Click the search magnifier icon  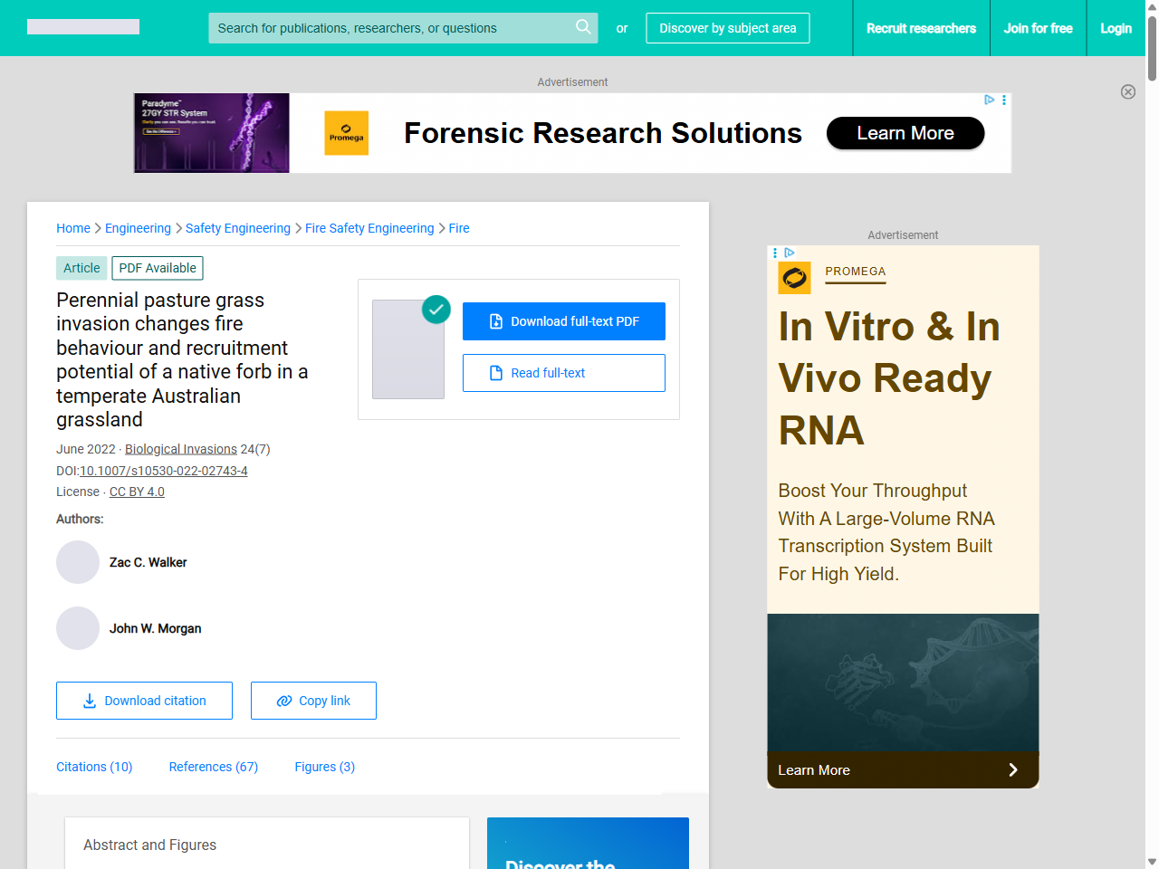point(583,27)
